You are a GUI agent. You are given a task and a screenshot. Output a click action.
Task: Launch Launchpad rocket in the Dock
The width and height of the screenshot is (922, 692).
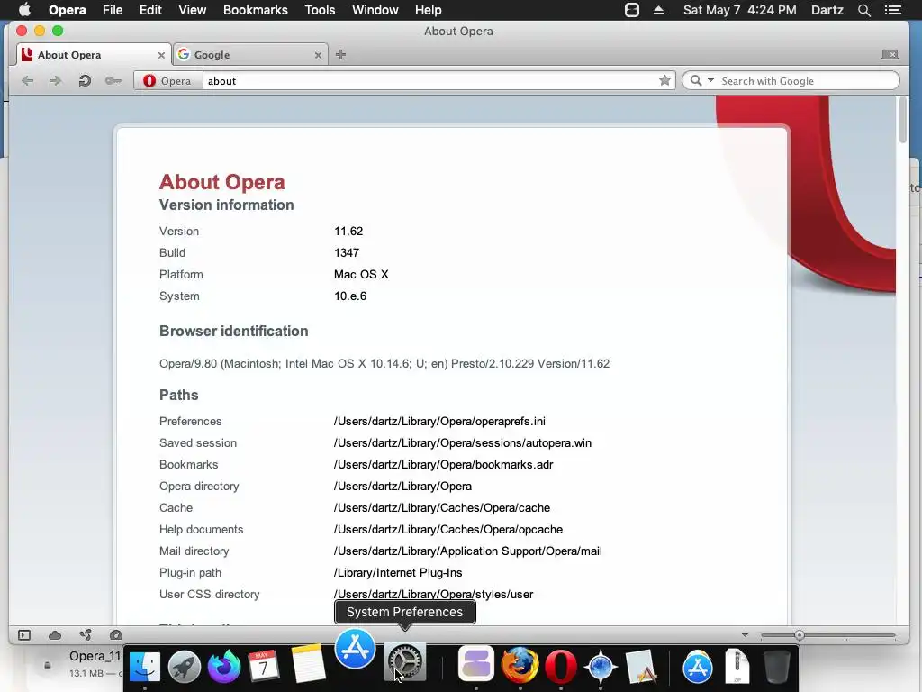184,666
